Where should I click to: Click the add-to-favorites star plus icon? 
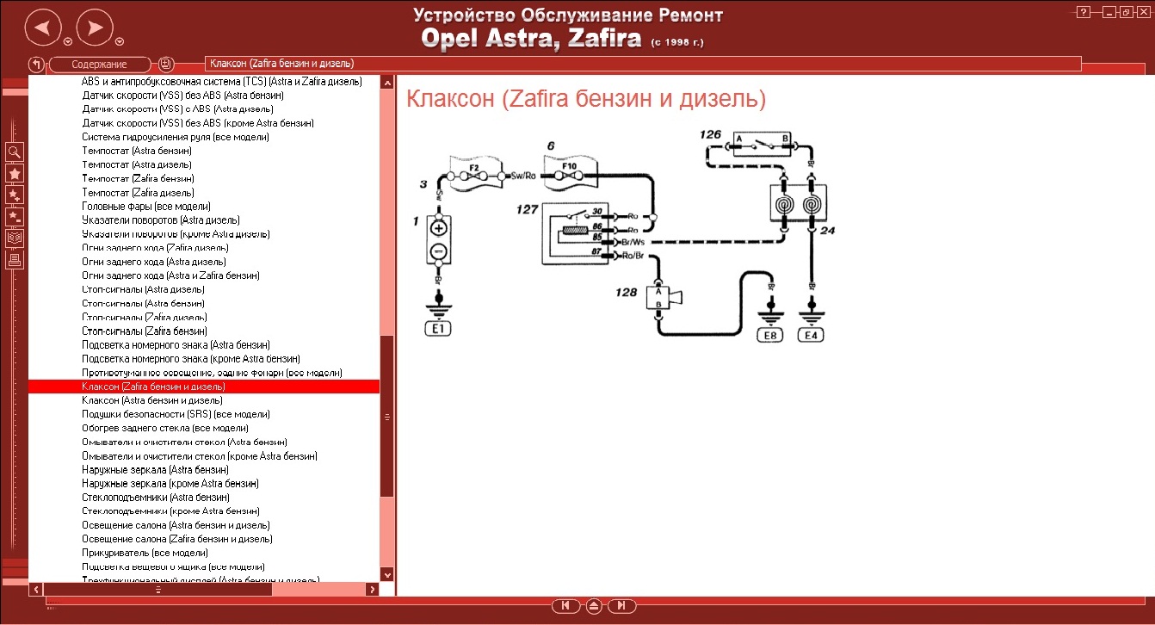click(15, 195)
